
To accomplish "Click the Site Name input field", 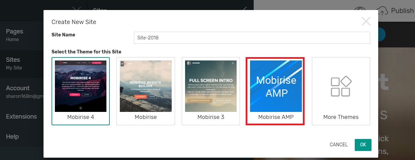I will [x=252, y=38].
